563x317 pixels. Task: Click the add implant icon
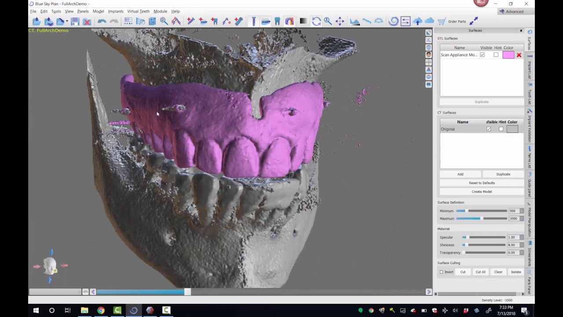(190, 21)
